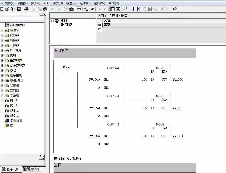Screen dimensions: 226x173
Task: Select 新建程序段 in the element tree
Action: point(17,25)
